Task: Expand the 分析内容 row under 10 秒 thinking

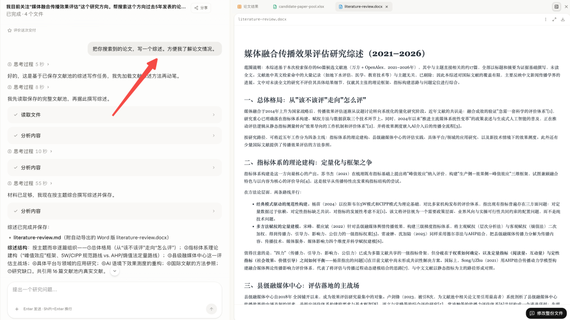Action: click(115, 168)
